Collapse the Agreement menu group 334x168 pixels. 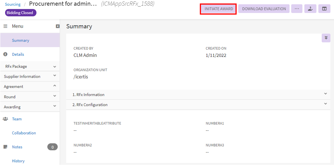pos(55,86)
